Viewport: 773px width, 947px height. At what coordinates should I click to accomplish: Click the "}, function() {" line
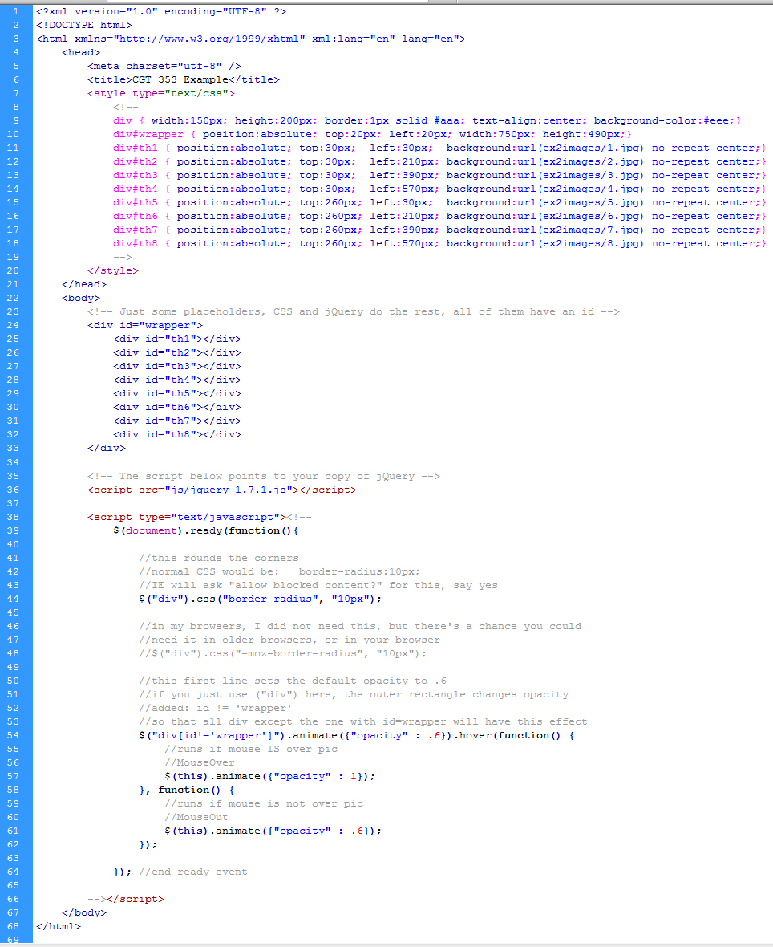point(187,790)
